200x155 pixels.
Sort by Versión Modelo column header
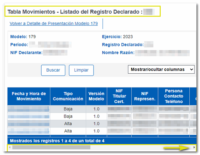96,96
